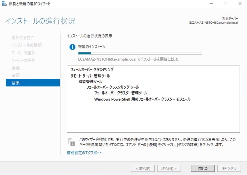Select the 結果 step in the sidebar

(33, 83)
